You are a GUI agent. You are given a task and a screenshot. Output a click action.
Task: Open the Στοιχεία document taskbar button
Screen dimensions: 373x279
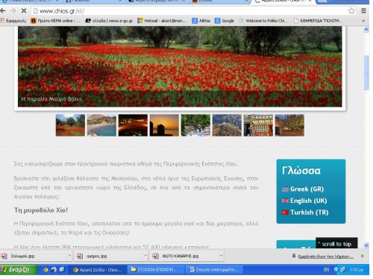pos(214,269)
